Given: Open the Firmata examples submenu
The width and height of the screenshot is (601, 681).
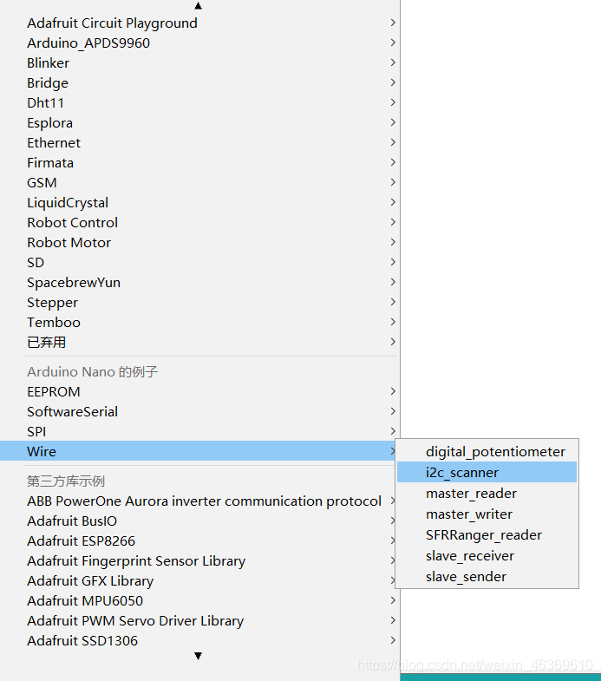Looking at the screenshot, I should point(199,163).
